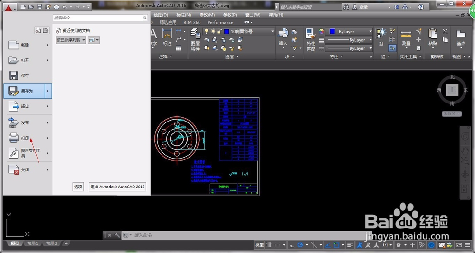The image size is (475, 253).
Task: Click the status bar customization hamburger icon
Action: (467, 245)
